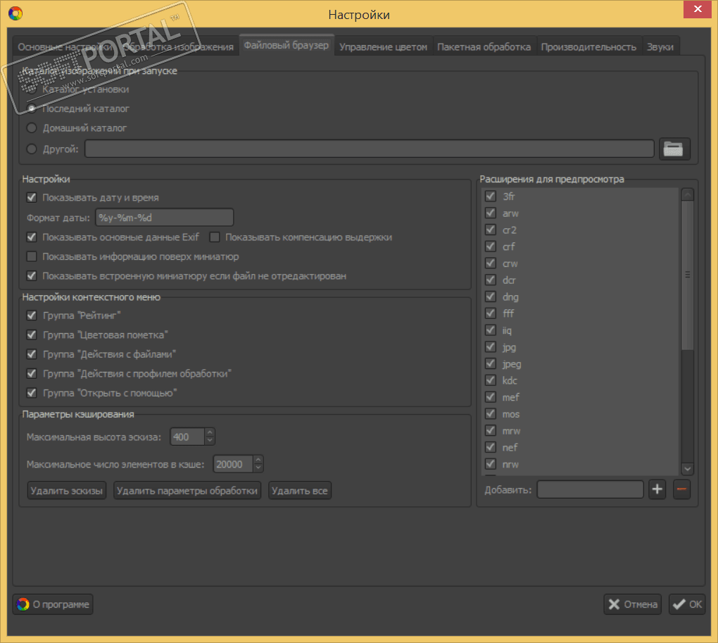The width and height of the screenshot is (718, 643).
Task: Toggle Показывать дату и время checkbox
Action: click(x=32, y=197)
